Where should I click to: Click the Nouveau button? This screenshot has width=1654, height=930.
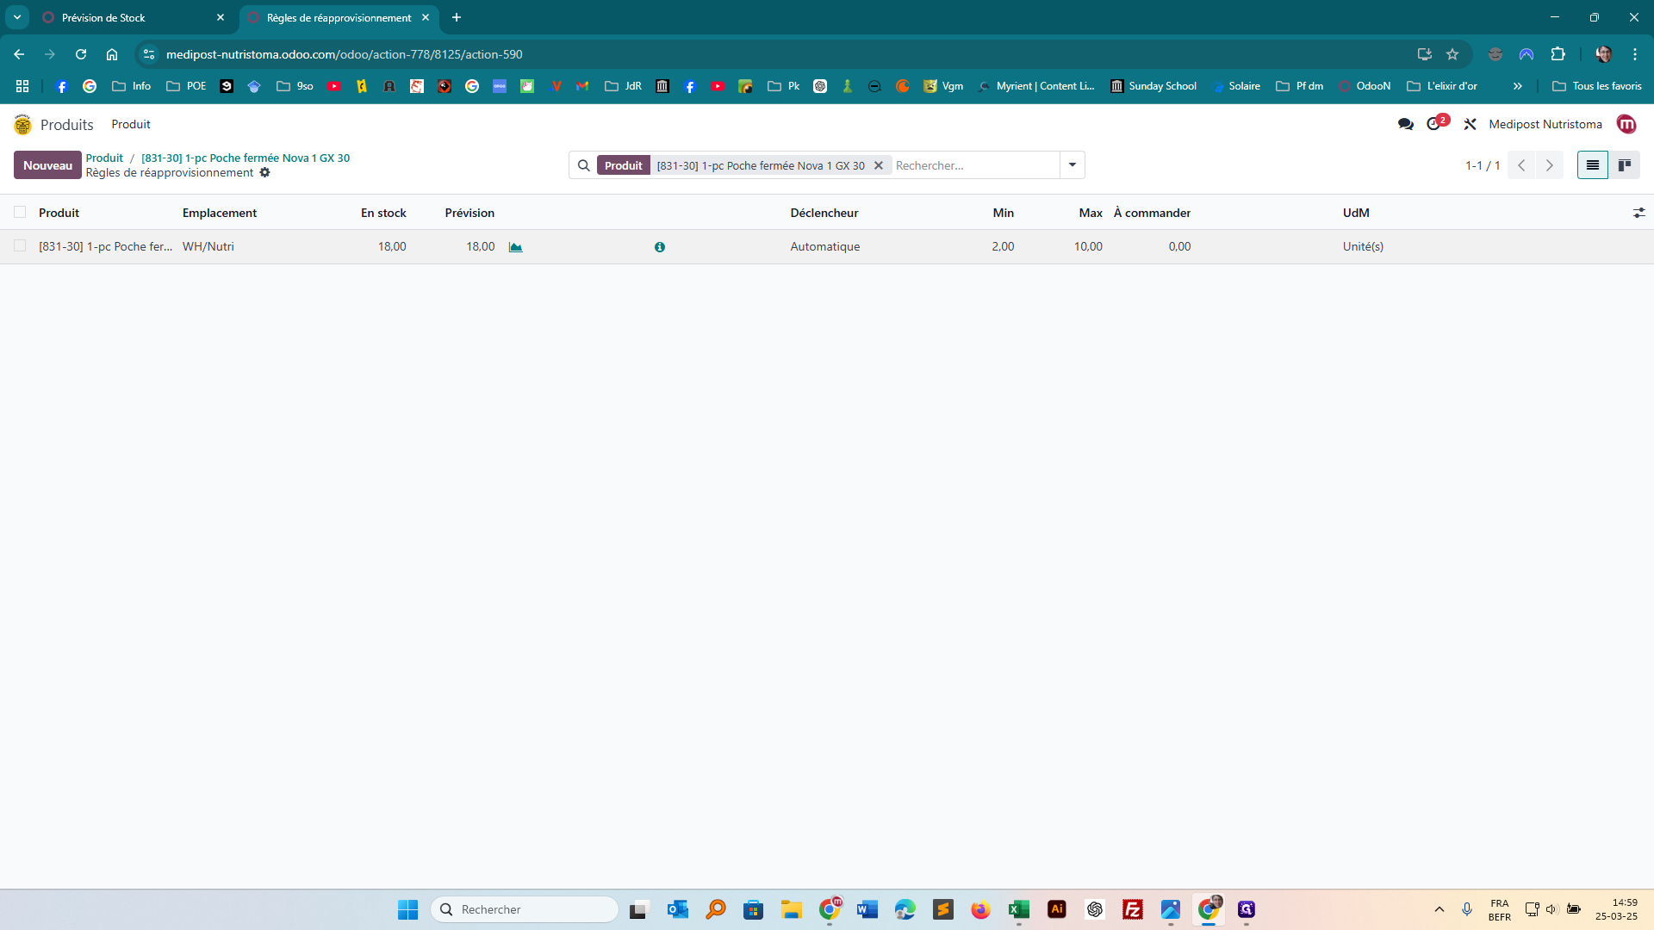[x=47, y=165]
